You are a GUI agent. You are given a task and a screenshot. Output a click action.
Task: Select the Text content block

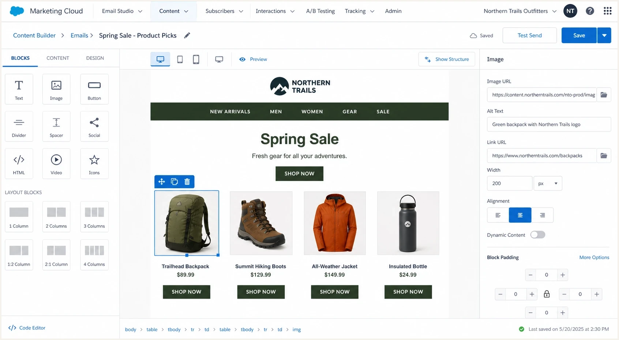(19, 89)
